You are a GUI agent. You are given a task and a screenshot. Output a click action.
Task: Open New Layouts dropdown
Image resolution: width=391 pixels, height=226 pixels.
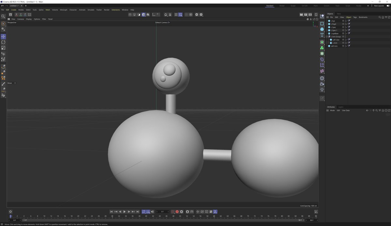(x=379, y=6)
